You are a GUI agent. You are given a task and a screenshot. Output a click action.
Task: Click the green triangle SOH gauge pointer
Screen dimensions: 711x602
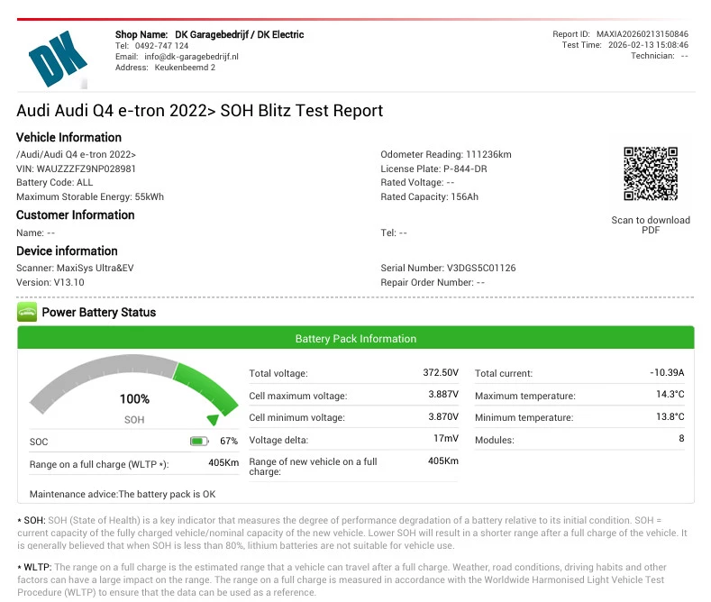point(213,419)
